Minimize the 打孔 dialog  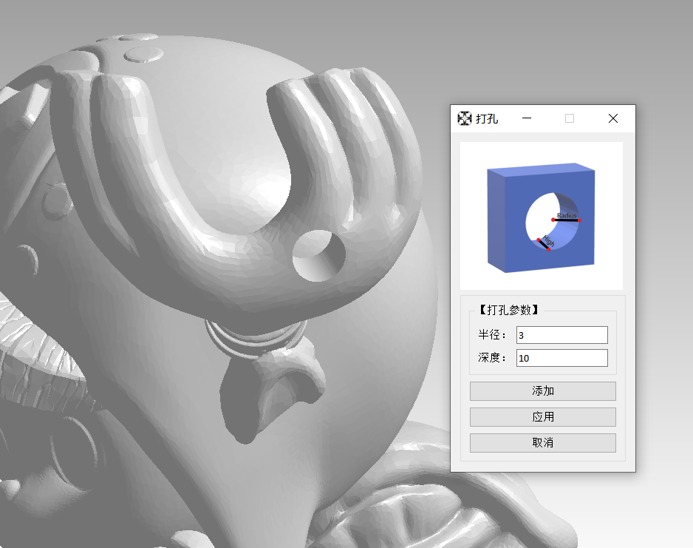click(526, 118)
